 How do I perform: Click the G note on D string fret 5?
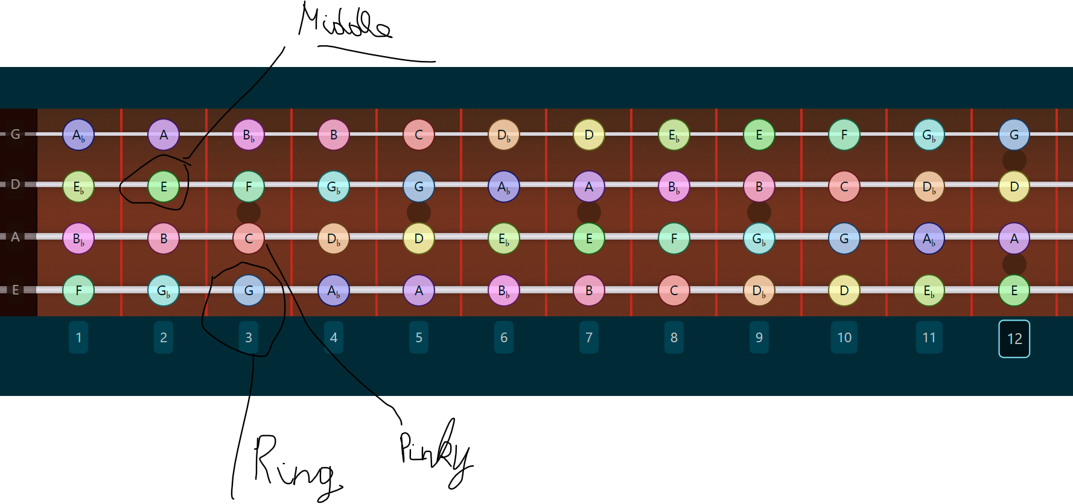point(419,187)
